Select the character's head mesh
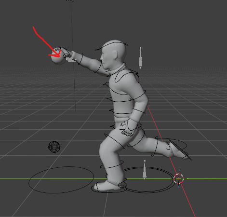The image size is (227, 217). pos(113,54)
